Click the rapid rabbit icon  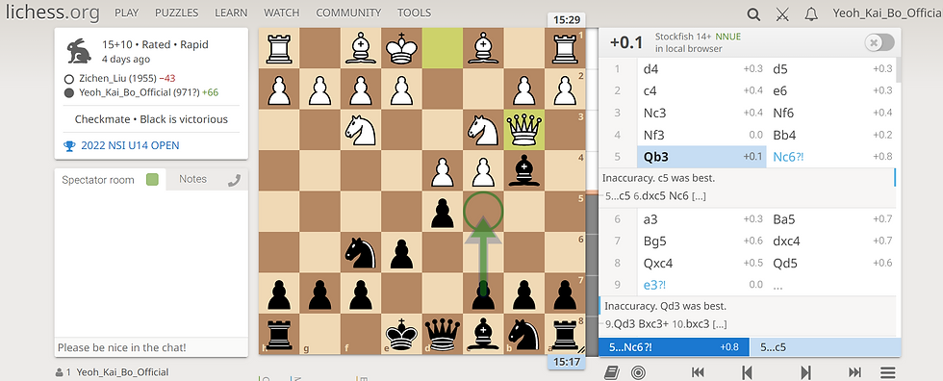(79, 51)
